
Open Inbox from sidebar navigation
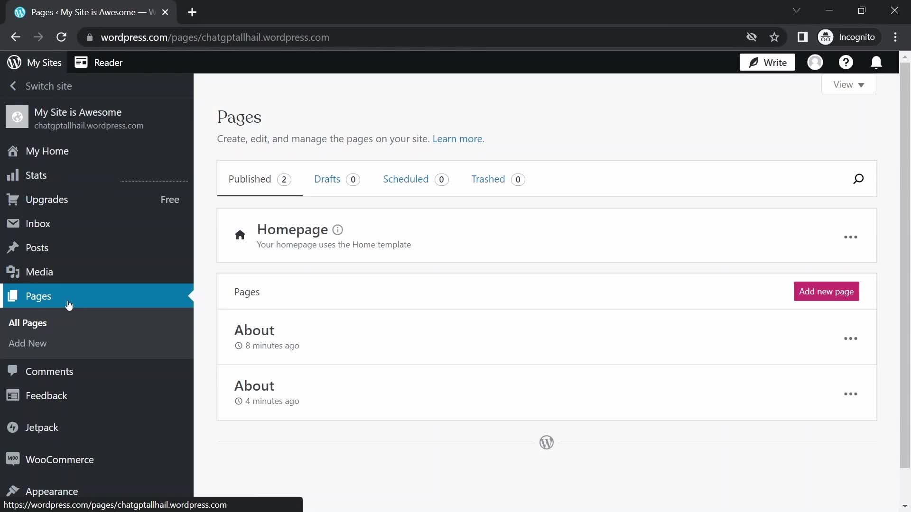(x=37, y=223)
